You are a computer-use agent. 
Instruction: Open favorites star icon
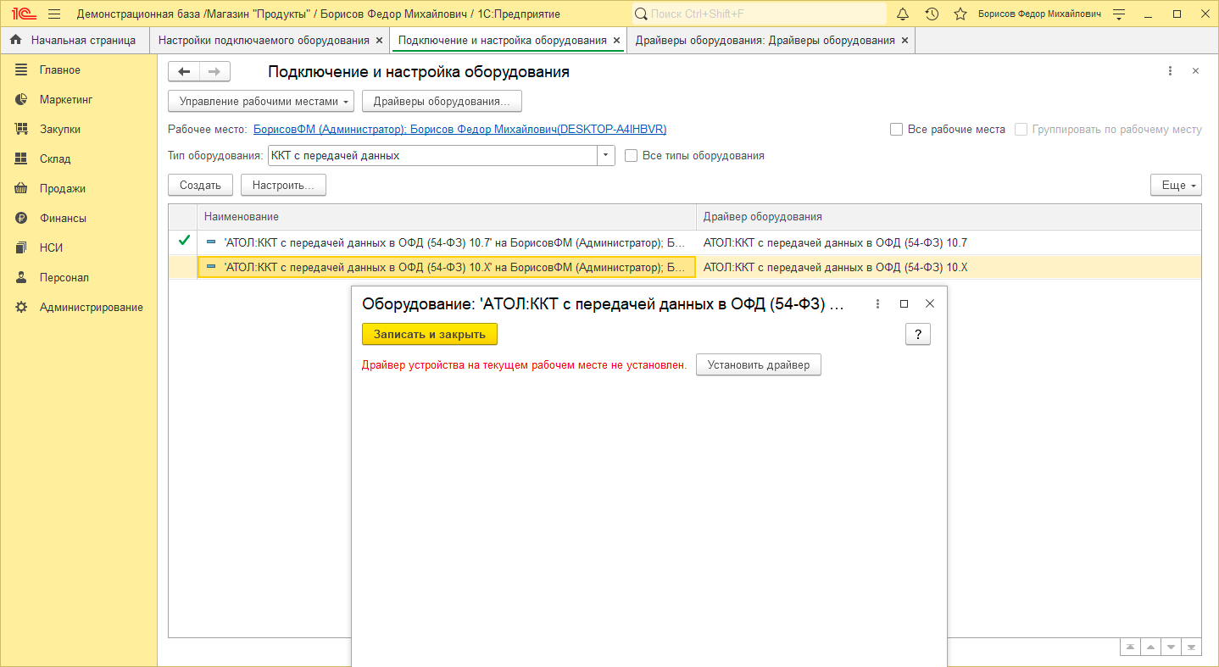click(x=960, y=14)
